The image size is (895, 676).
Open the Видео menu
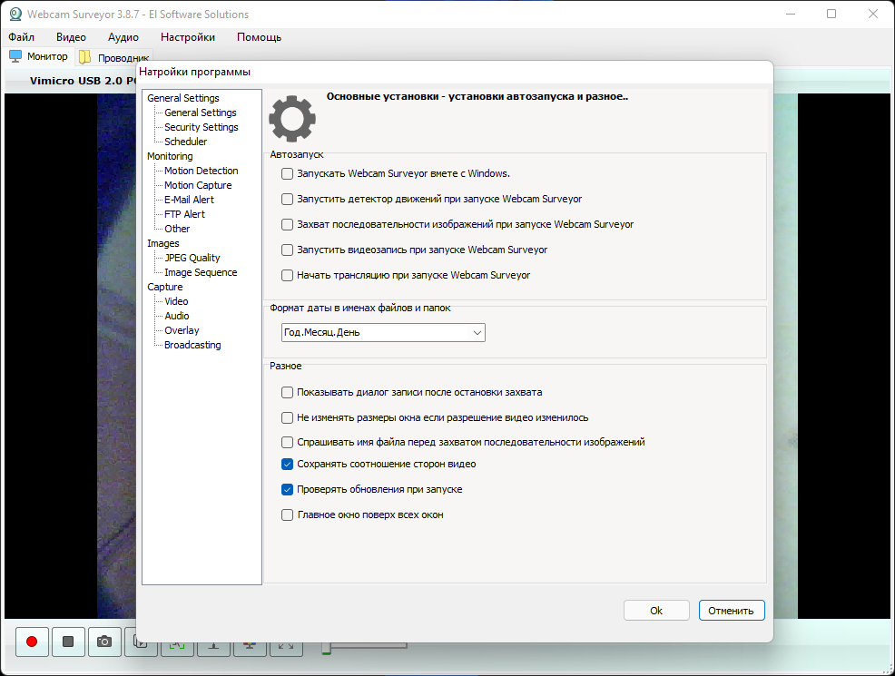[71, 37]
